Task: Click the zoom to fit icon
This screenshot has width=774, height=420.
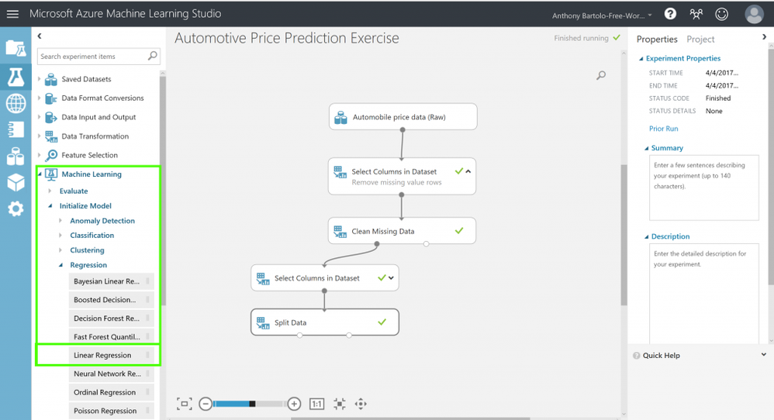Action: [x=184, y=404]
